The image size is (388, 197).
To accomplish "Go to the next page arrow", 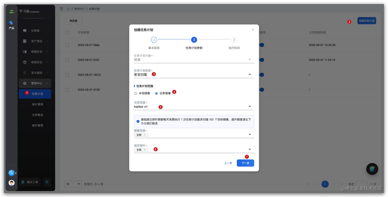I will click(333, 184).
